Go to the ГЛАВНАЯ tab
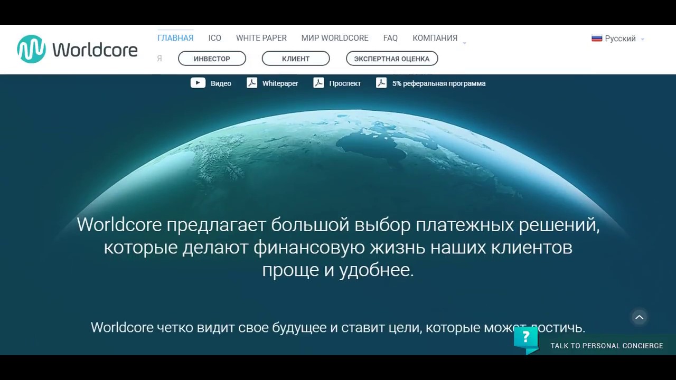676x380 pixels. point(175,38)
